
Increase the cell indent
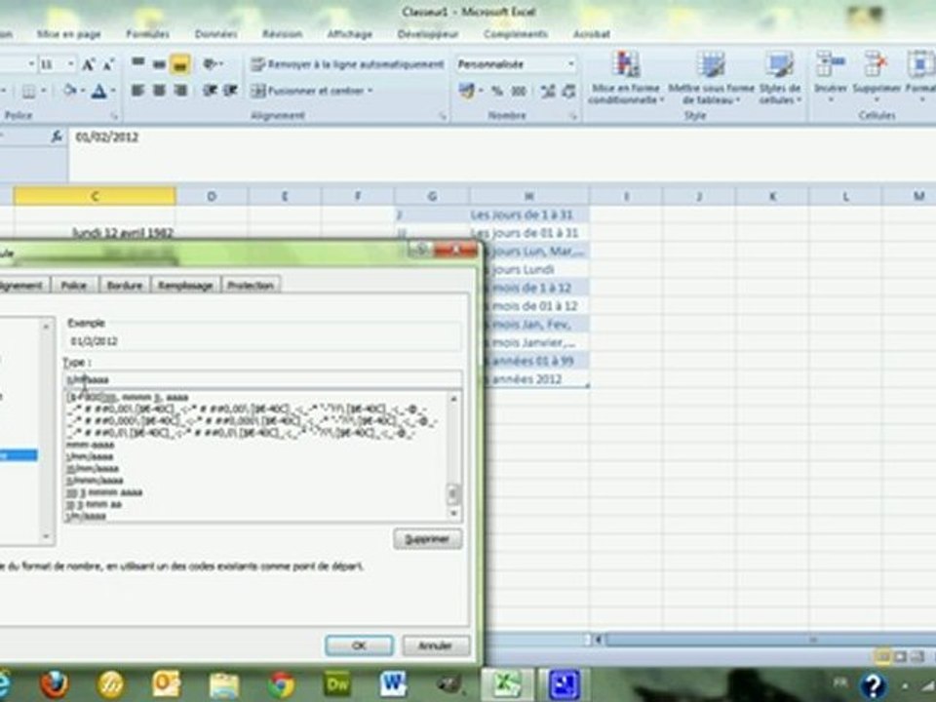tap(230, 90)
